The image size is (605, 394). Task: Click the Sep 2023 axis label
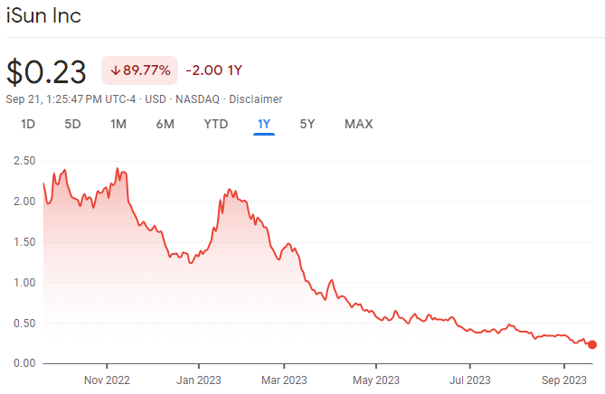coord(564,380)
